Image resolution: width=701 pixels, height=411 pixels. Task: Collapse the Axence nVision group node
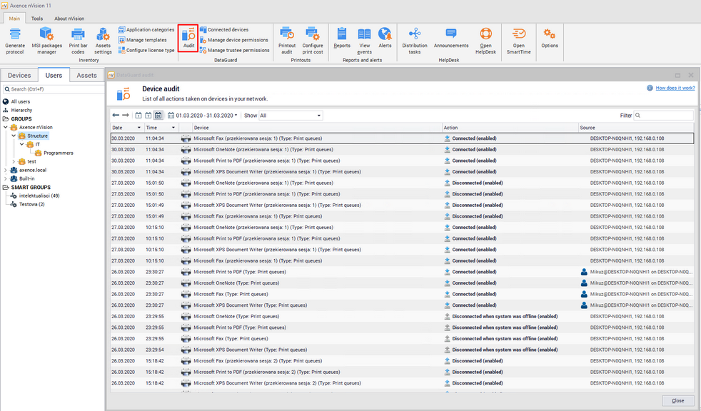pos(6,127)
